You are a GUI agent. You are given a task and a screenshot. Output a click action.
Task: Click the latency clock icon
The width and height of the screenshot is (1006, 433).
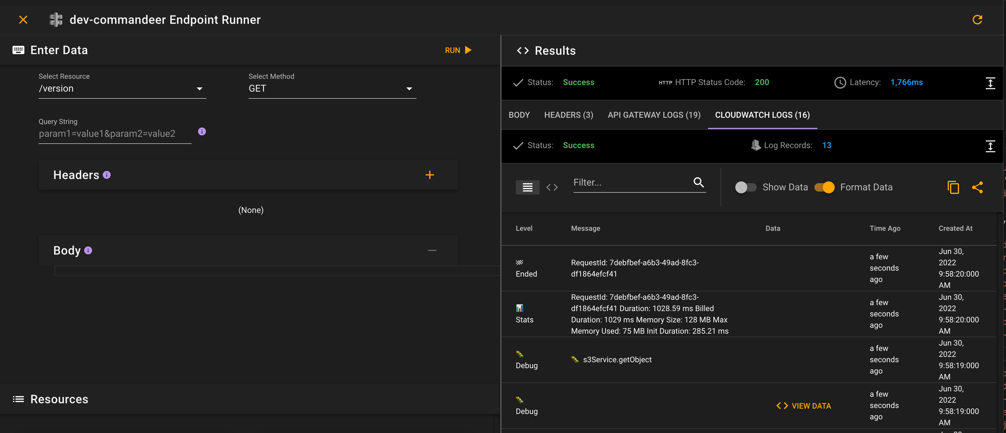[x=840, y=83]
